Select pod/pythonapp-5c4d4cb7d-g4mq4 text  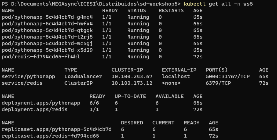[47, 17]
